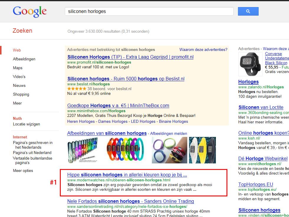Open Binaire Horloges sitelink
This screenshot has height=217, width=289.
[x=173, y=122]
